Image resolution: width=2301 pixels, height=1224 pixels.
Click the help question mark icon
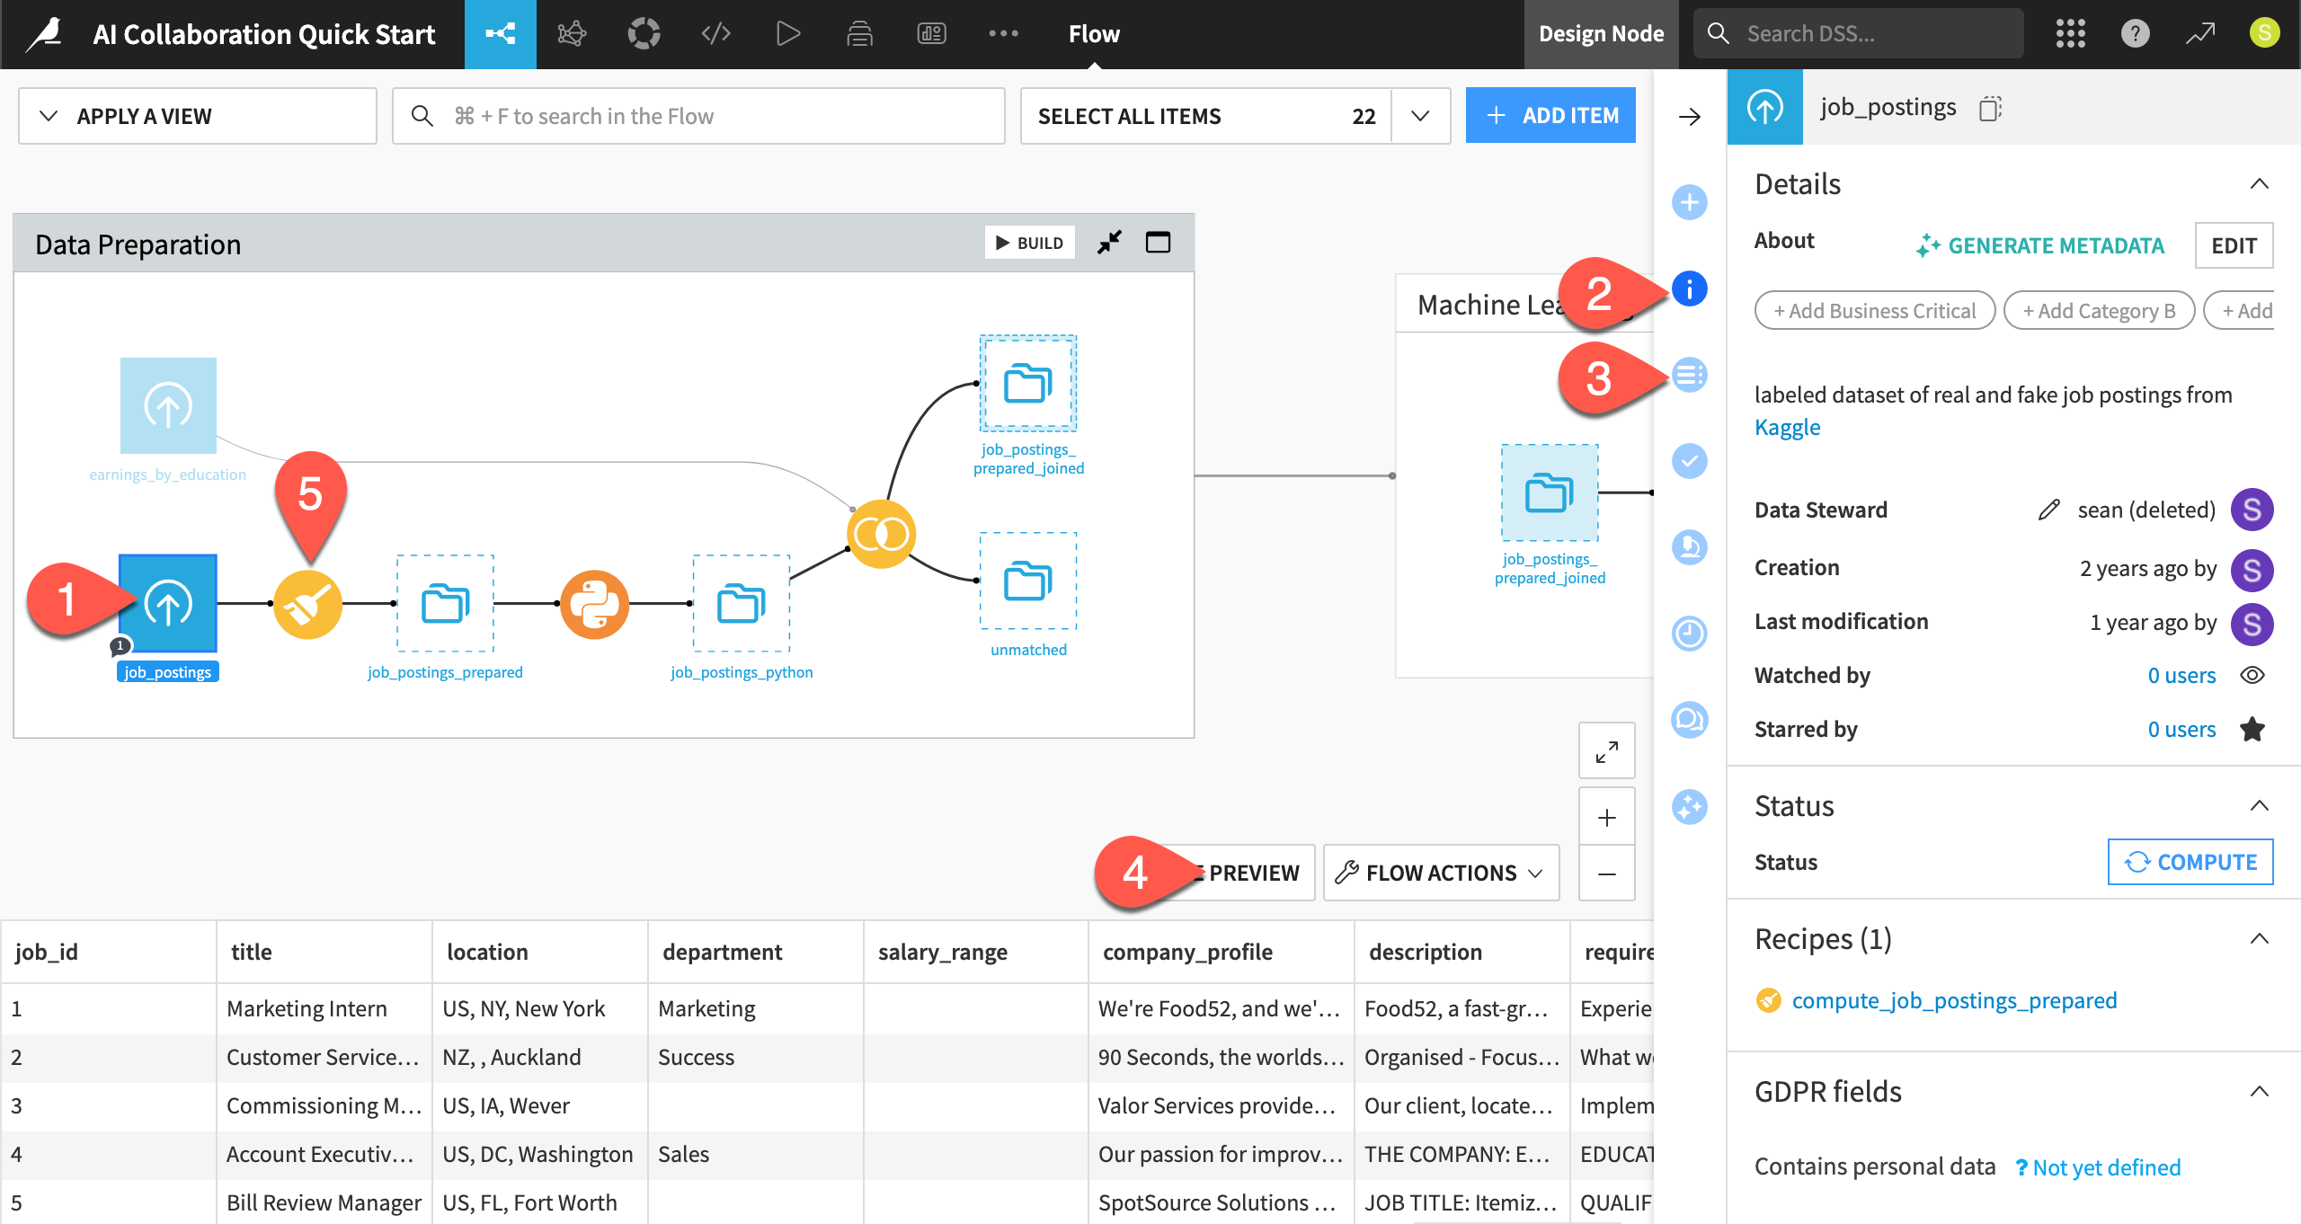pos(2135,34)
